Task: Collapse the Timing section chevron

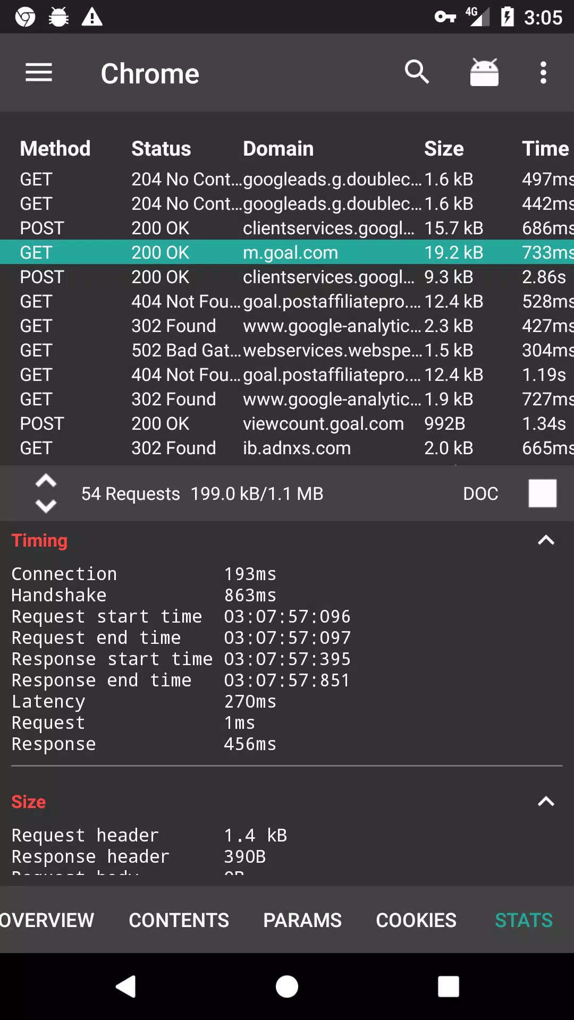Action: 546,540
